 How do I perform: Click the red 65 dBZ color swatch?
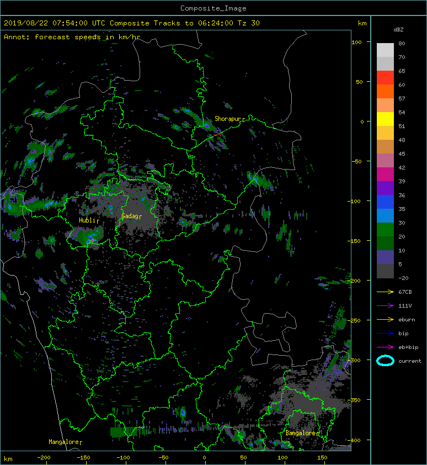click(x=385, y=77)
